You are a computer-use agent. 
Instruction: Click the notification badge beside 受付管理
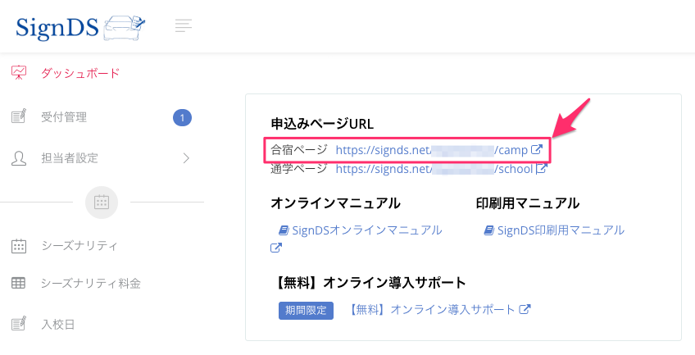click(182, 117)
